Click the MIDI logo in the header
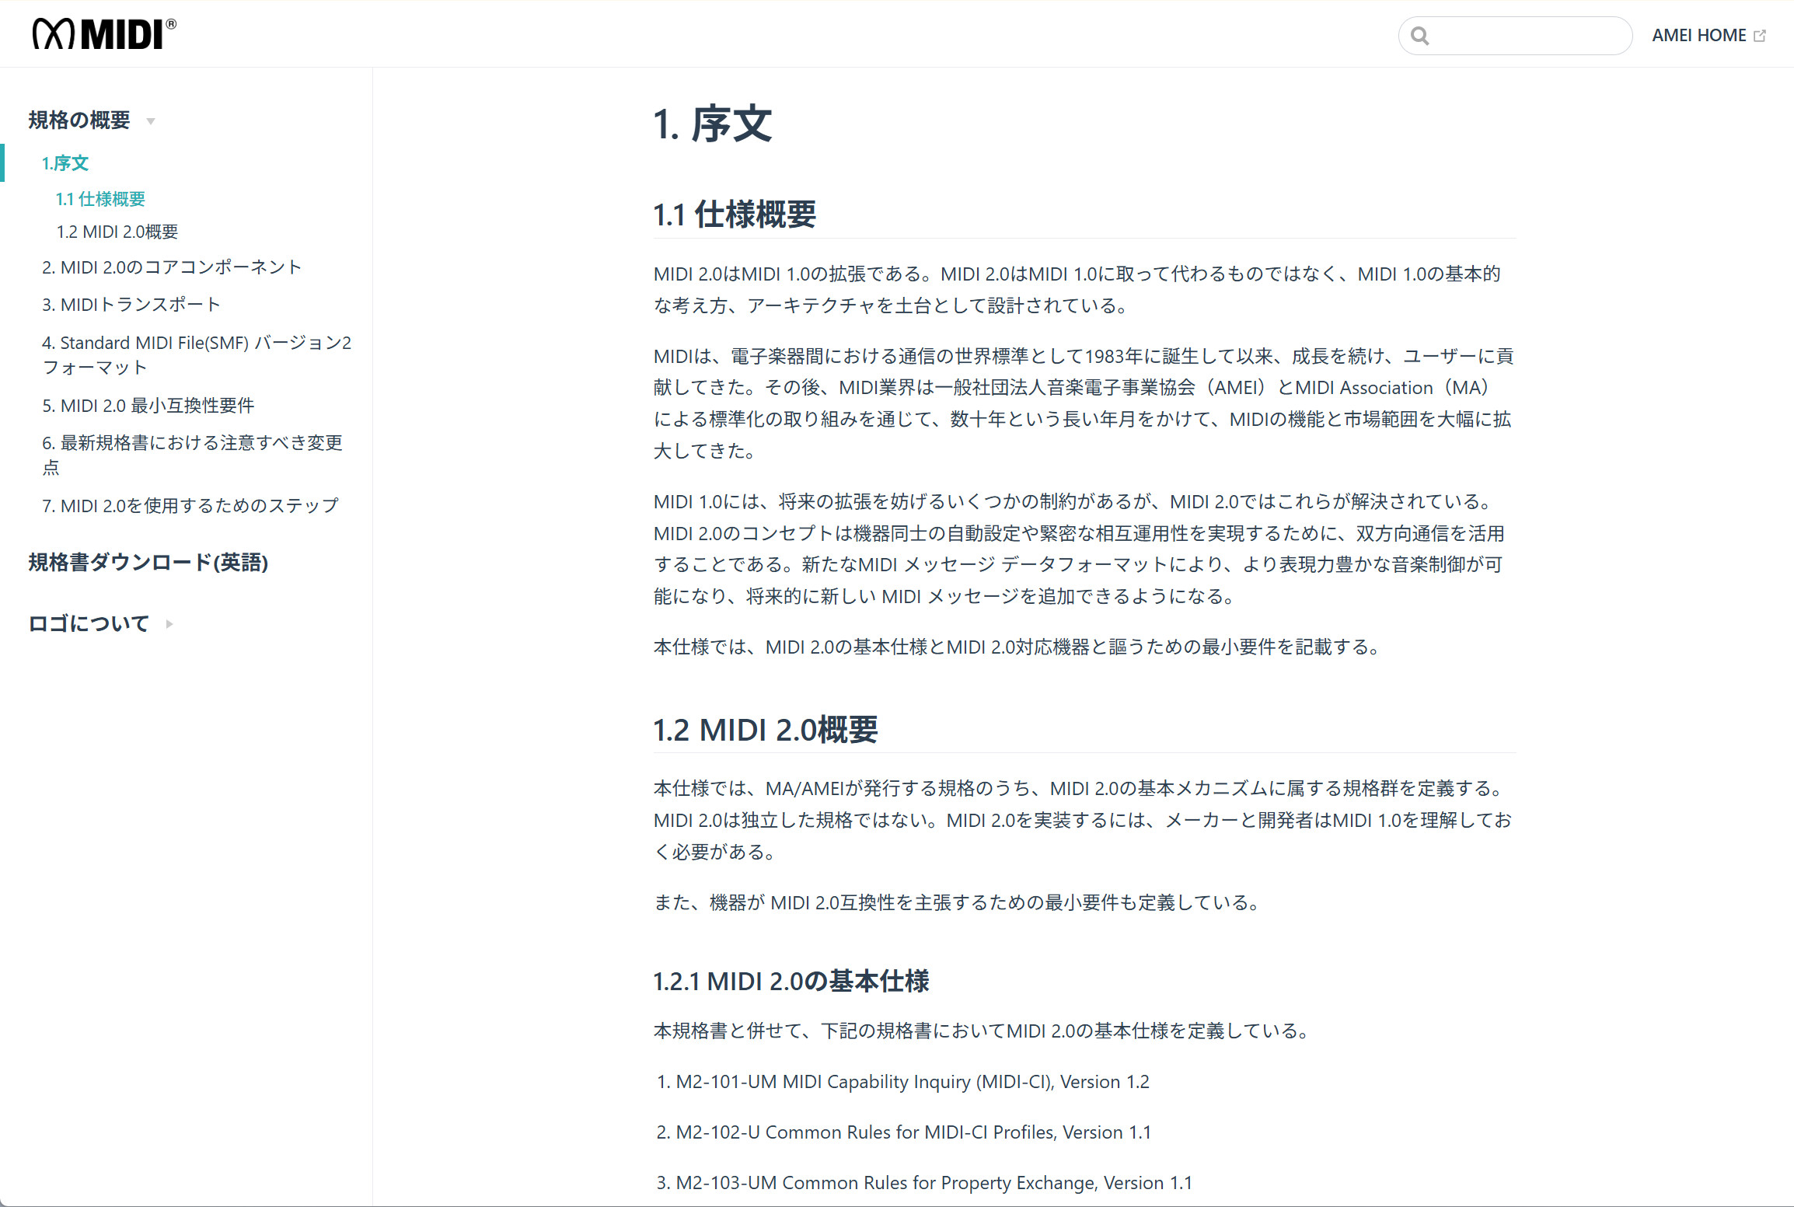This screenshot has height=1207, width=1794. tap(104, 34)
